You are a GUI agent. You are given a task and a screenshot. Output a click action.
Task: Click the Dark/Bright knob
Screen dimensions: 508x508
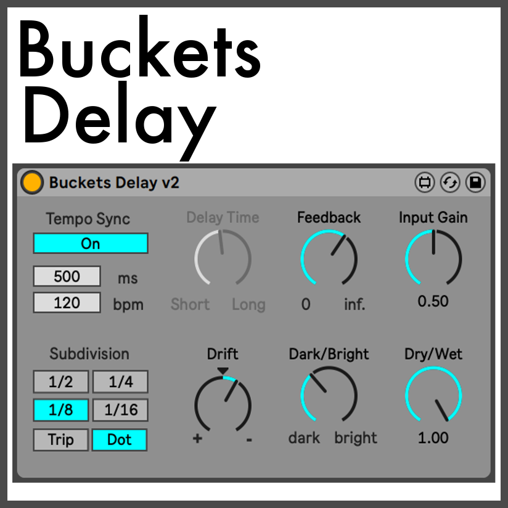pos(329,395)
